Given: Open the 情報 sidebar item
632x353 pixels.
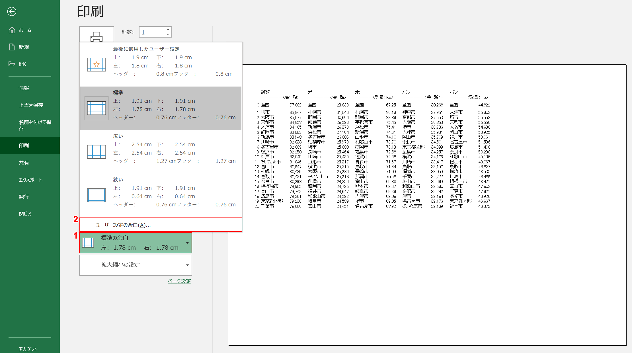Looking at the screenshot, I should [30, 88].
